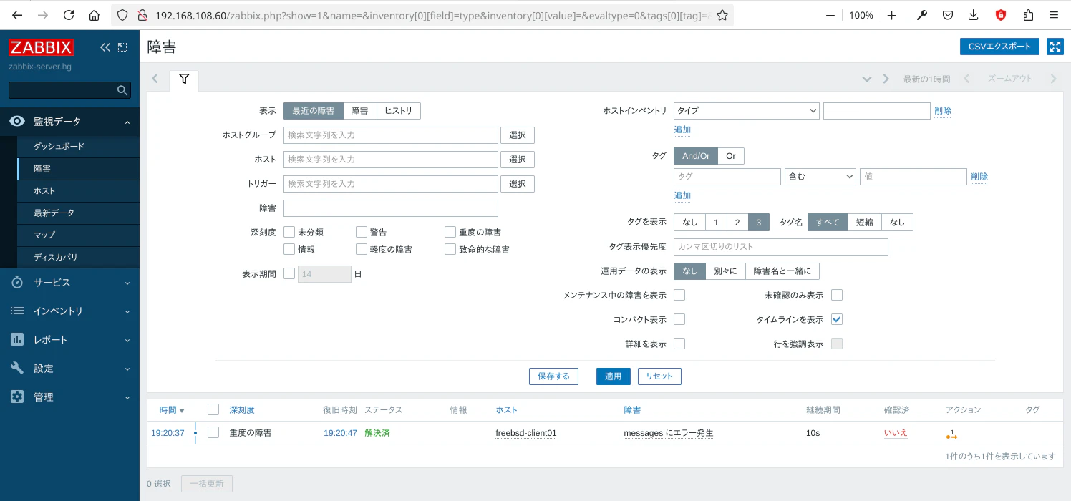
Task: Click the ZABBIX logo
Action: click(x=41, y=48)
